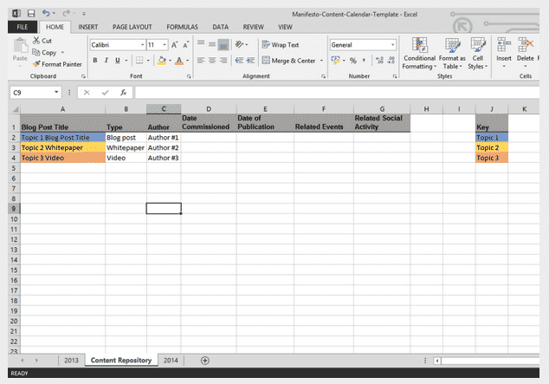Align text right

223,61
